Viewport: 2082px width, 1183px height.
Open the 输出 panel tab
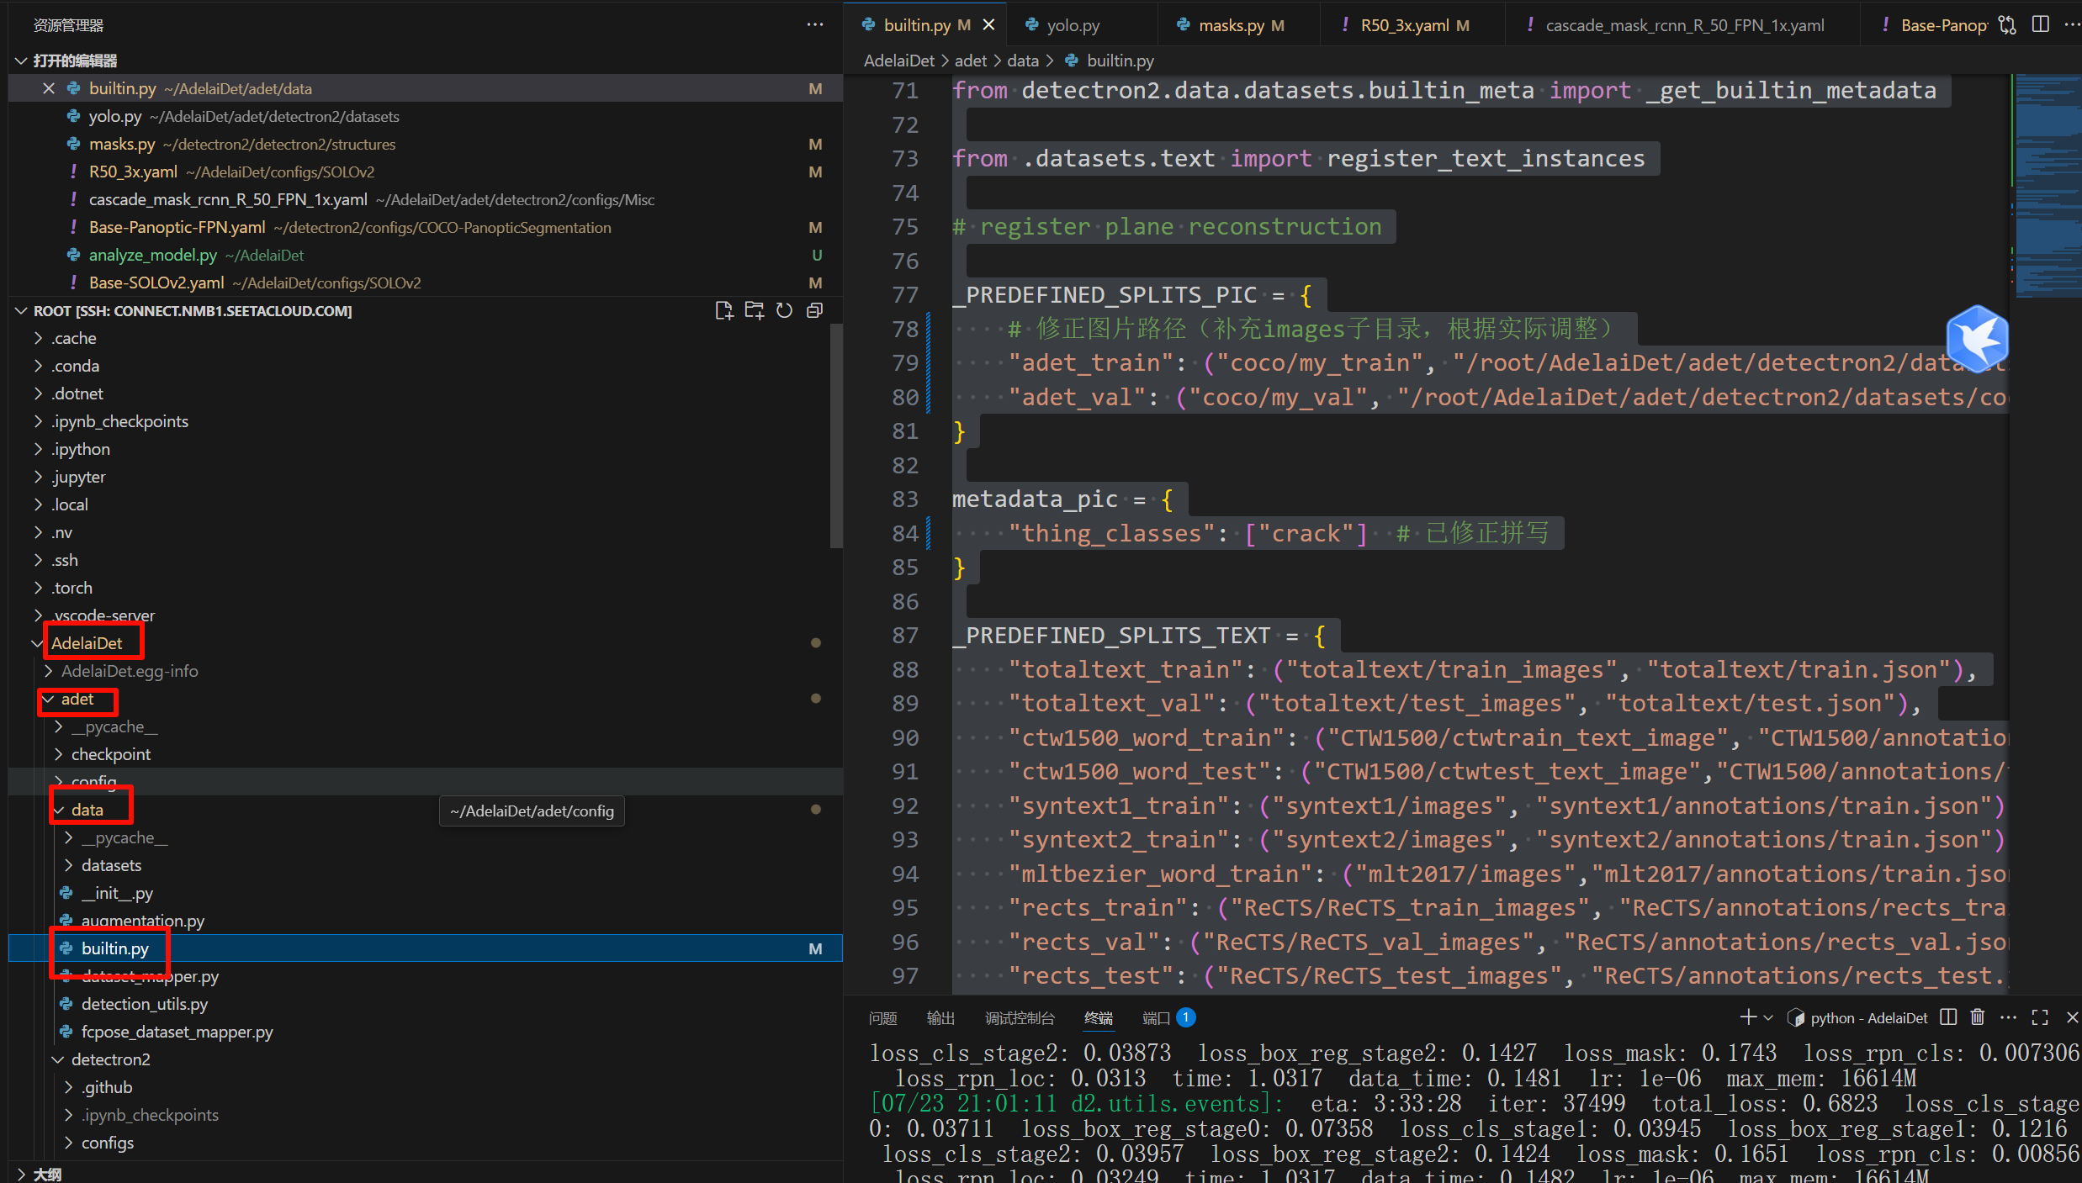940,1018
